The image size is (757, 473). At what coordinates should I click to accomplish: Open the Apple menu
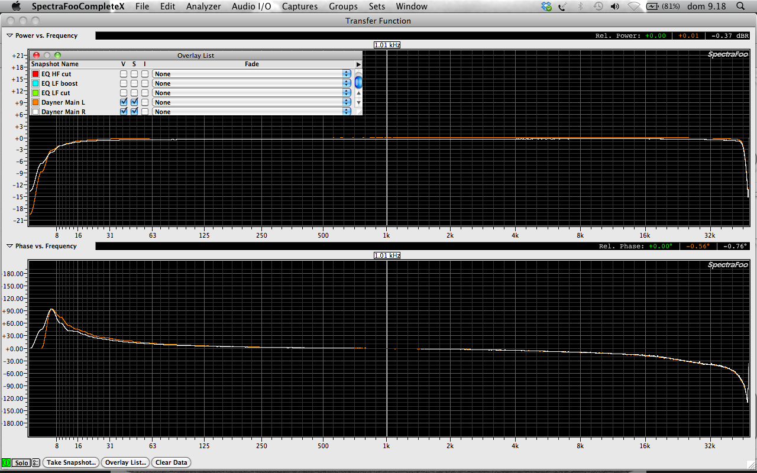point(16,7)
